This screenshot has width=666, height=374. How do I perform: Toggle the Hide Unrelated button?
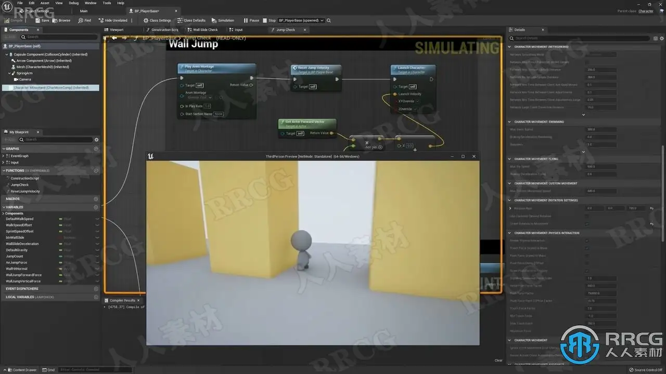click(x=113, y=20)
